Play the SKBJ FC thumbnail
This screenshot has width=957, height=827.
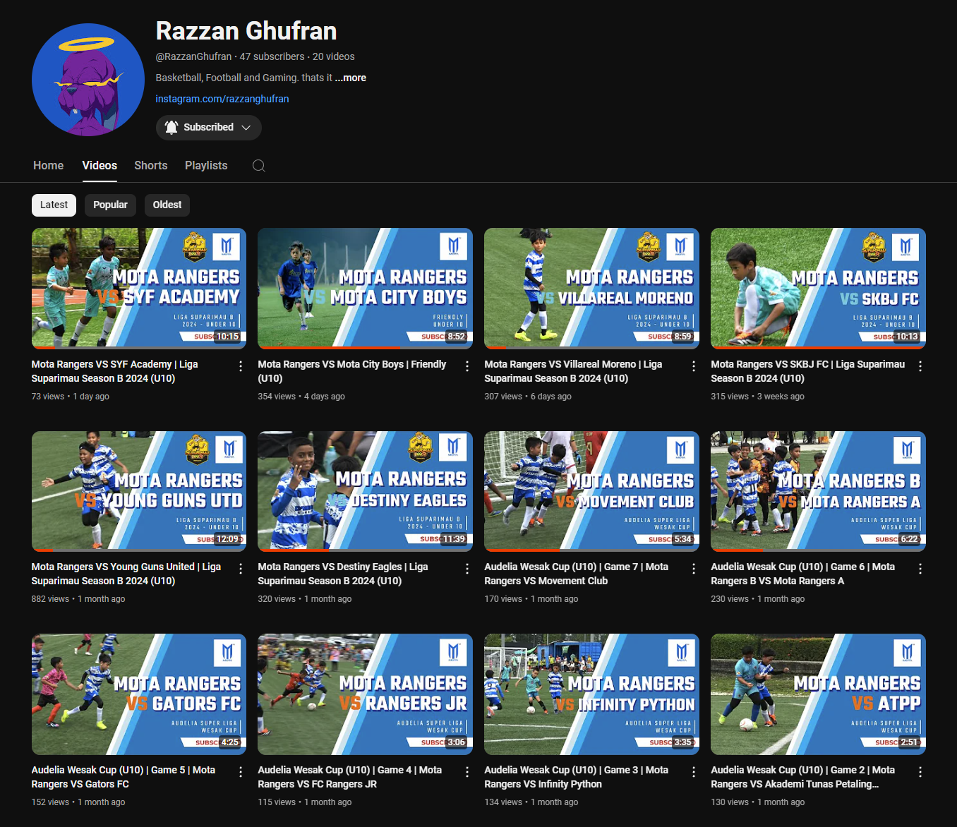pos(818,288)
